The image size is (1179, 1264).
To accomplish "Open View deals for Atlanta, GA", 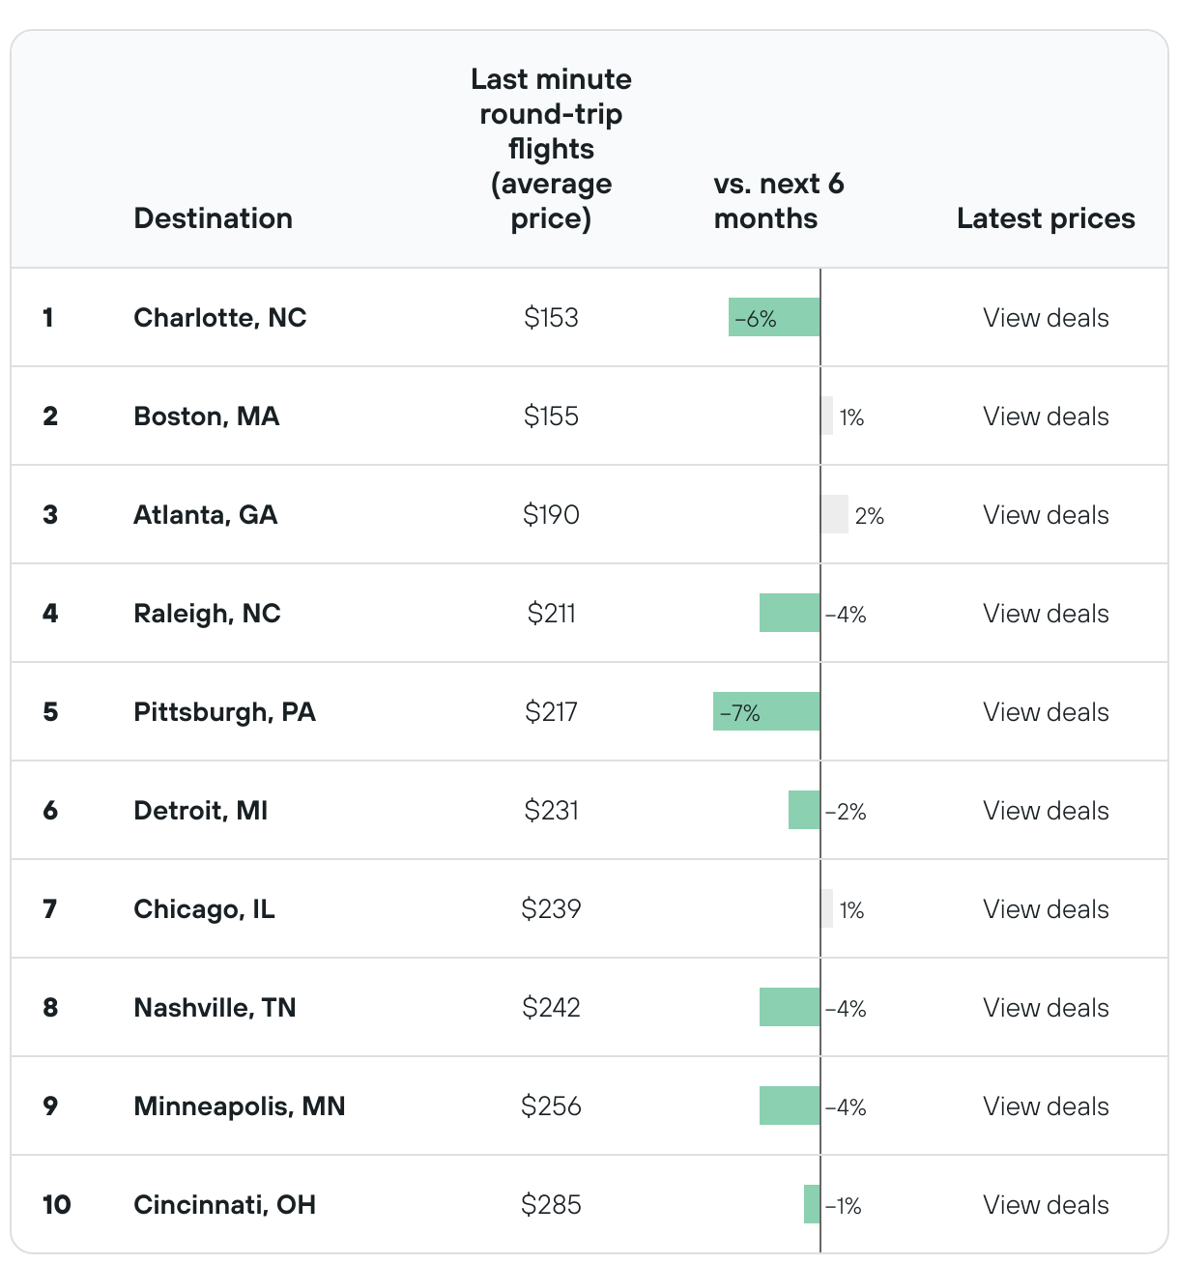I will click(x=1046, y=515).
